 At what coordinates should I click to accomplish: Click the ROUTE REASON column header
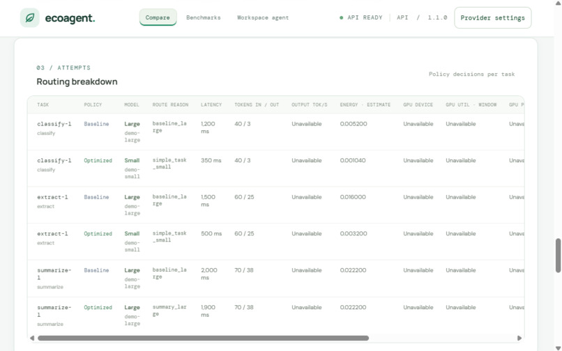[170, 104]
